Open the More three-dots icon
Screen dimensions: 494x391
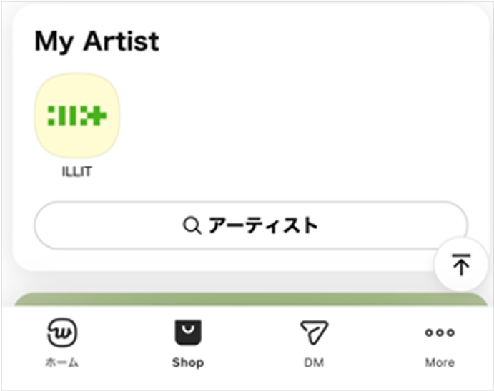(x=440, y=332)
